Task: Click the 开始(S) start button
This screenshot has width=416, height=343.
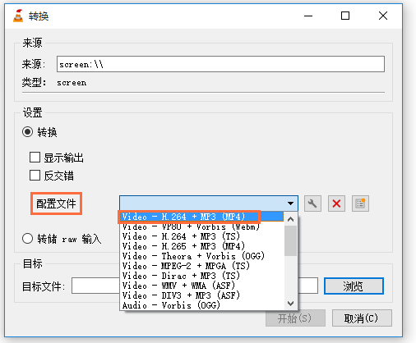Action: point(295,318)
